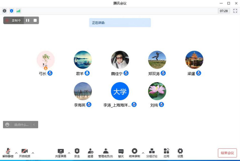Toggle 结束录制 to end recording
The height and width of the screenshot is (161, 240).
tap(134, 153)
